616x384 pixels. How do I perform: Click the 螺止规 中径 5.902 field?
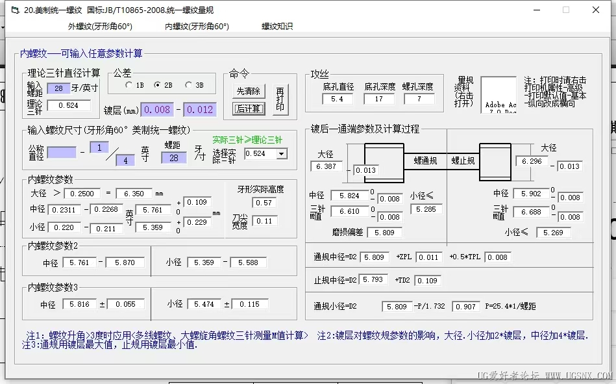pos(531,194)
